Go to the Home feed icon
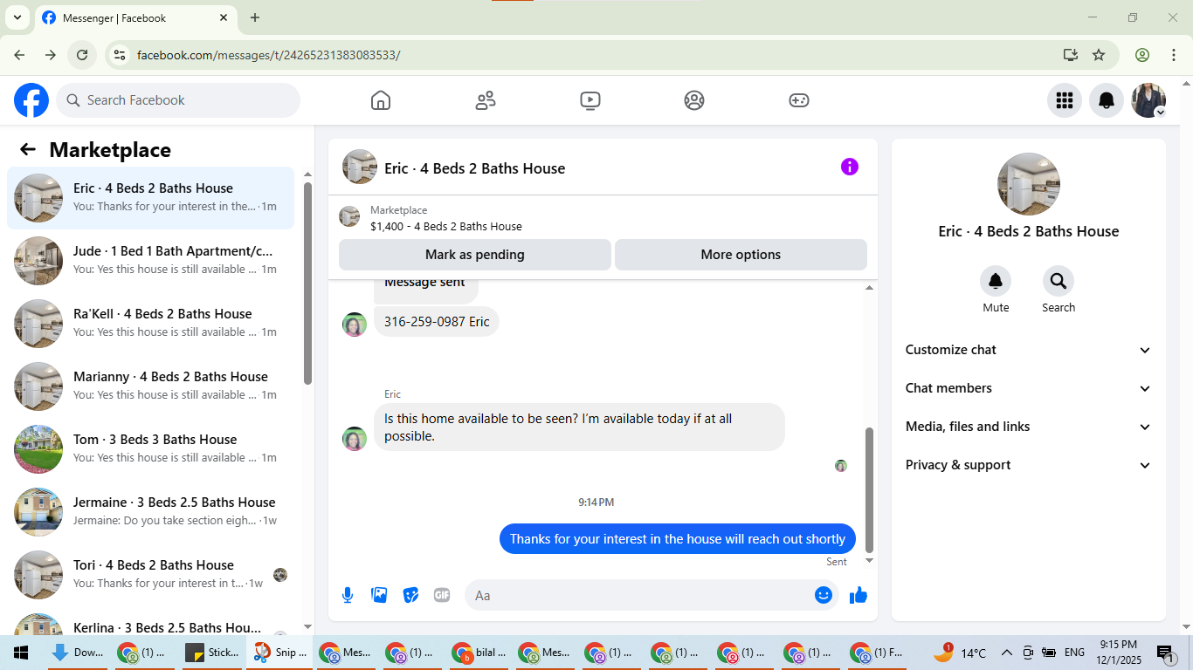 (x=381, y=100)
